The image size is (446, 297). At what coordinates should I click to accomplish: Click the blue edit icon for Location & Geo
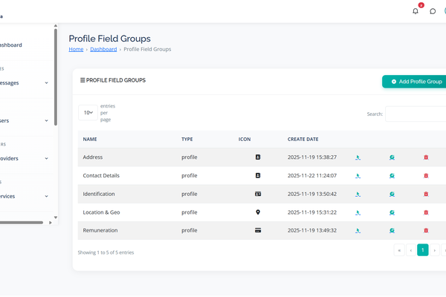coord(358,212)
